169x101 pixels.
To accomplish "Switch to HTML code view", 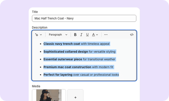I will coord(132,35).
